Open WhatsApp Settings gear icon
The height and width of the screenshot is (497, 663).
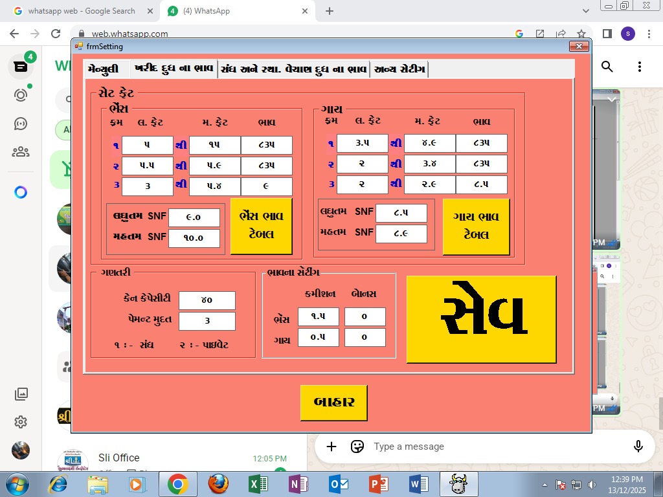[21, 422]
